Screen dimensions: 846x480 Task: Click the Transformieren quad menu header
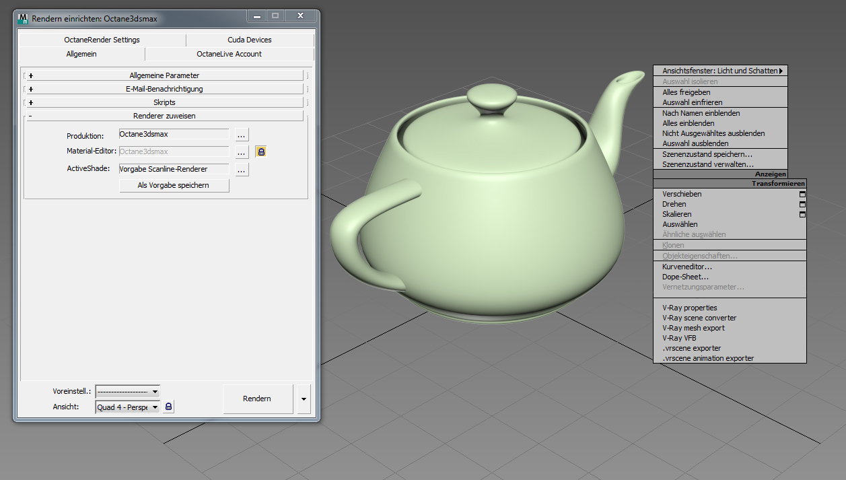coord(730,184)
